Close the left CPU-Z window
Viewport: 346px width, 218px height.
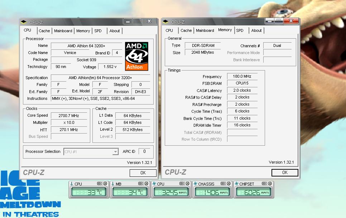tap(149, 21)
